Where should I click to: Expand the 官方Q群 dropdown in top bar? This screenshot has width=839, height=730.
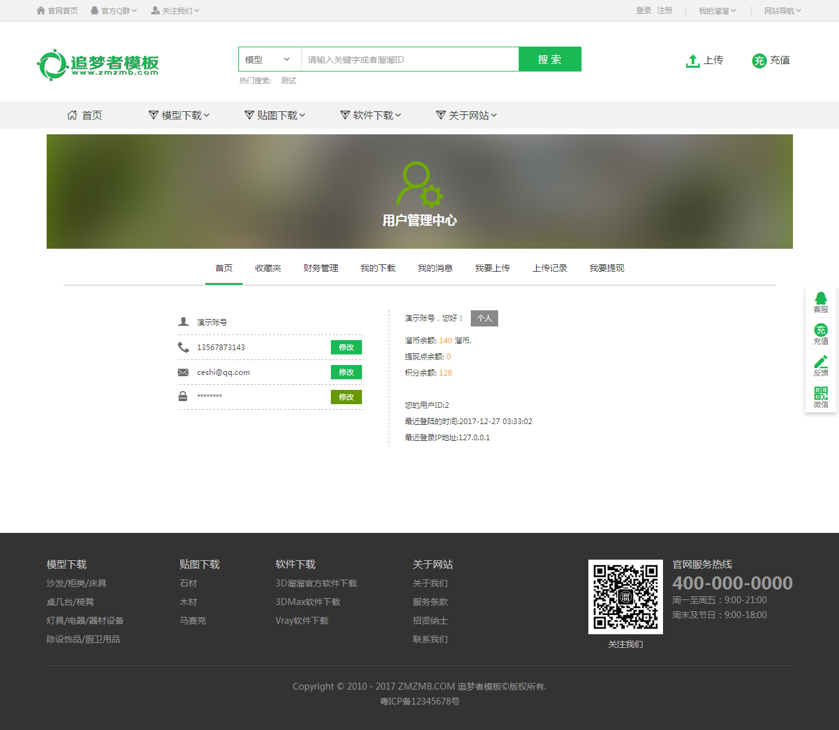(x=114, y=11)
